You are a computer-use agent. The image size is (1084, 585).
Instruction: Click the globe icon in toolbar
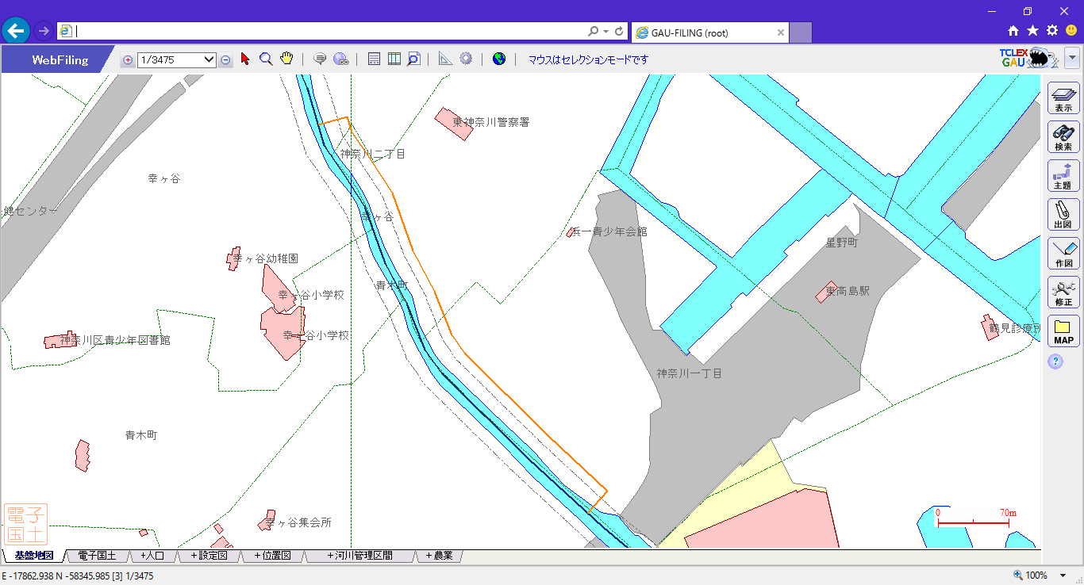click(499, 59)
